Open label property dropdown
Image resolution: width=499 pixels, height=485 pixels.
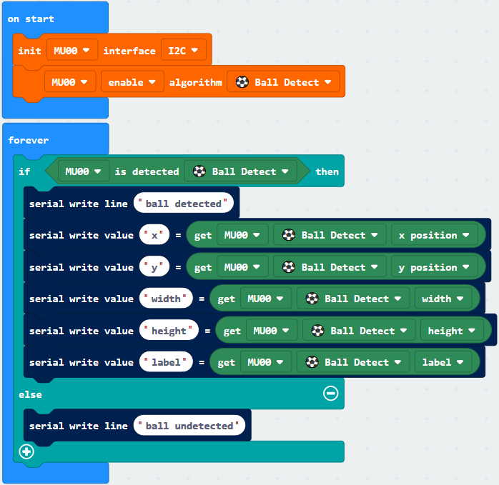[x=443, y=362]
